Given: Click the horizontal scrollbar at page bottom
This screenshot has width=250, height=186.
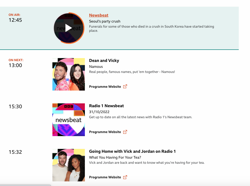Looking at the screenshot, I should coord(25,185).
